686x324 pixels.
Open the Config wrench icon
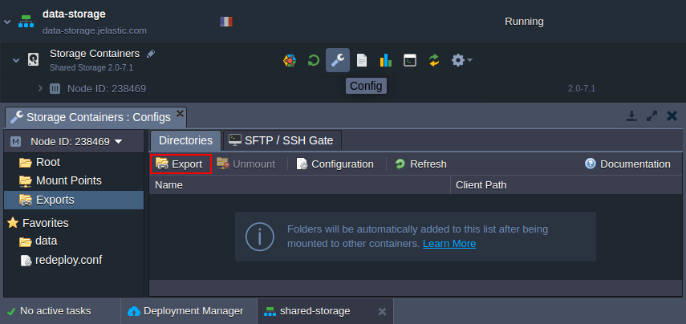(337, 60)
